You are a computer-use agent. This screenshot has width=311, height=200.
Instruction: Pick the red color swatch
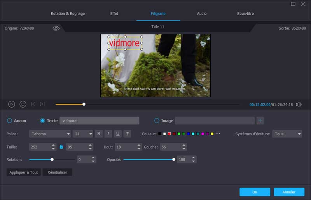[x=169, y=134]
